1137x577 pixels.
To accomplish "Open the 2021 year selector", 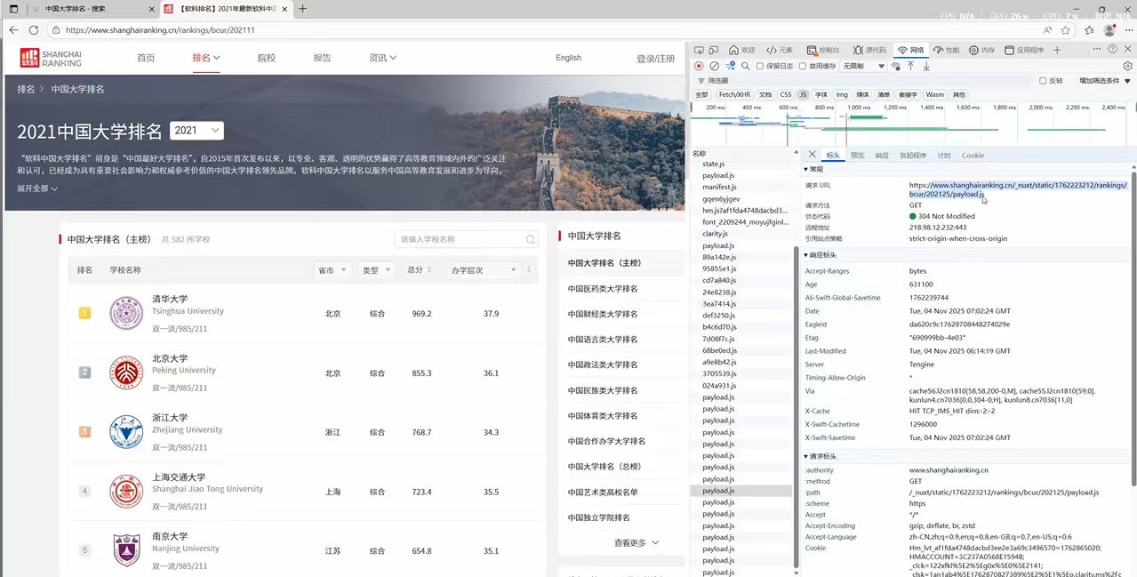I will 196,131.
